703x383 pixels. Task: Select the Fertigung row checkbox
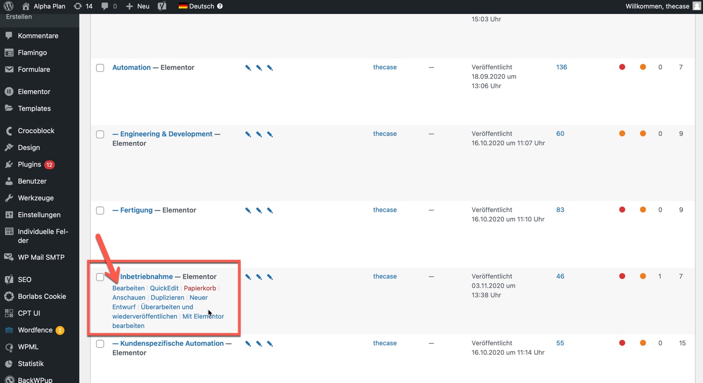100,210
